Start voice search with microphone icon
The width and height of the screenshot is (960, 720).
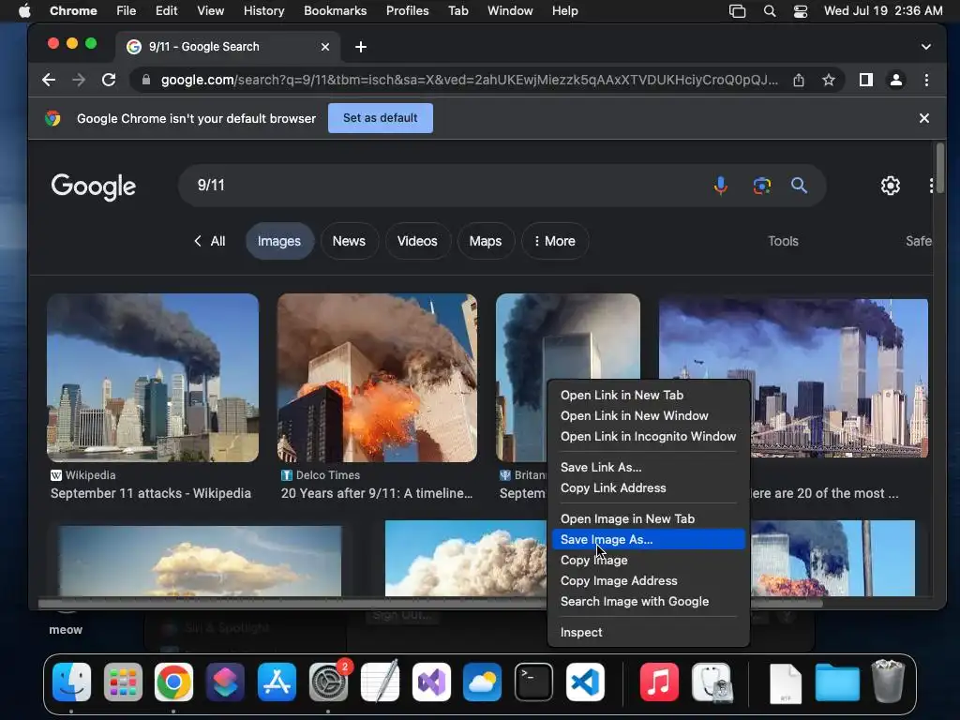[721, 185]
